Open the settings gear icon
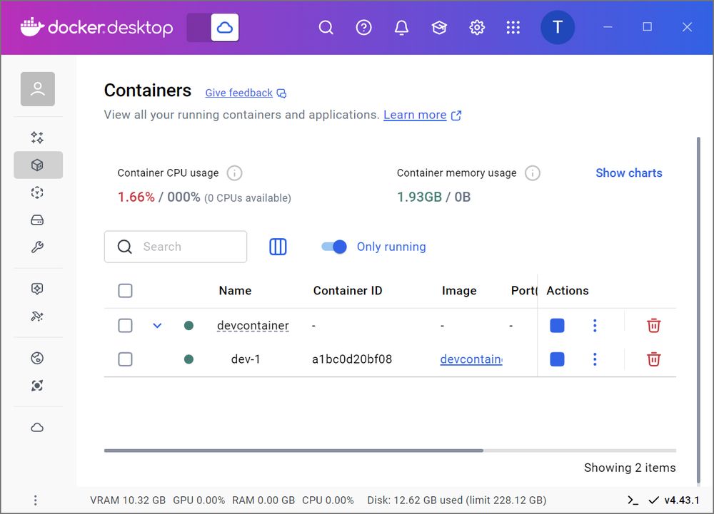The width and height of the screenshot is (714, 514). [477, 28]
